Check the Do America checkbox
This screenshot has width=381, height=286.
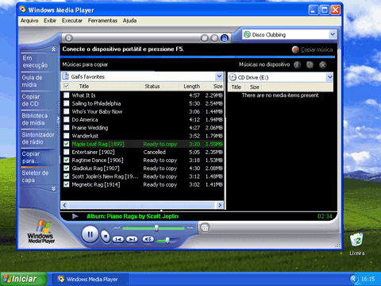(67, 119)
